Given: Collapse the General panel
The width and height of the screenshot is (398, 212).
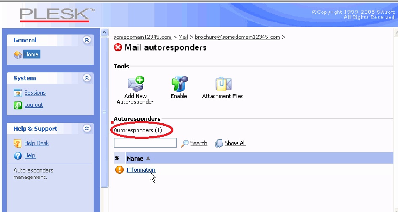Looking at the screenshot, I should (87, 40).
